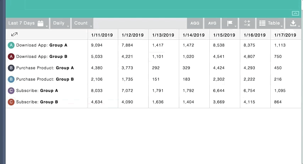Select the 1/13/2019 column header
This screenshot has height=164, width=303.
point(163,35)
